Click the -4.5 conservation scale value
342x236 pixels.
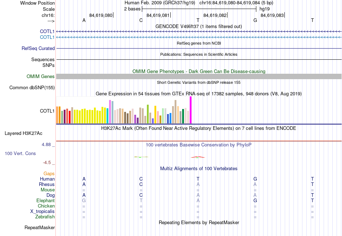pos(47,163)
